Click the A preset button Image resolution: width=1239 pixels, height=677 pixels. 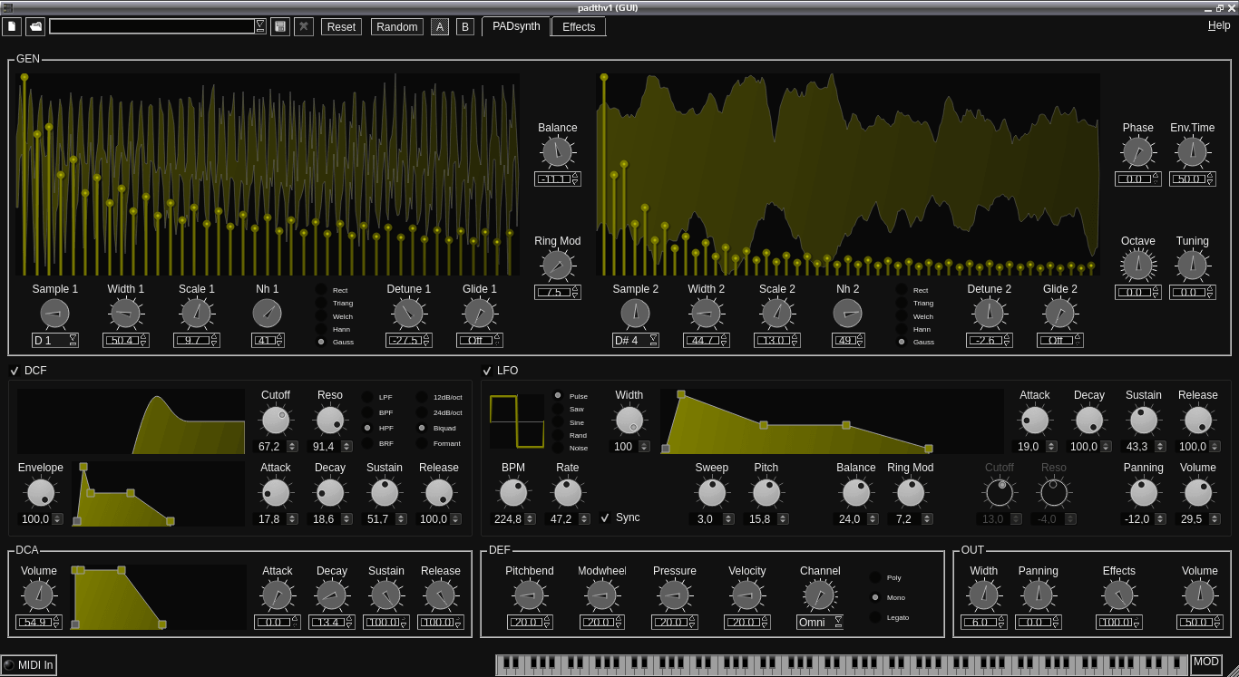pyautogui.click(x=440, y=27)
